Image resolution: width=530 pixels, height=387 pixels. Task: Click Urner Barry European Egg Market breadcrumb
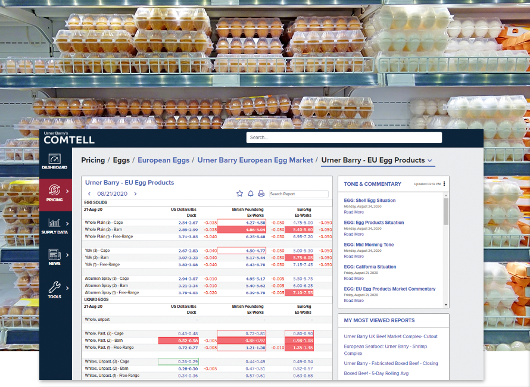(x=255, y=160)
